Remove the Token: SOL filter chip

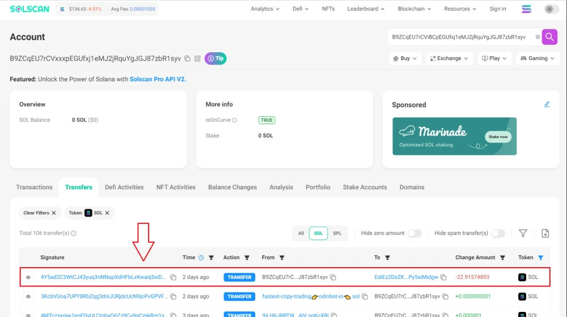[x=107, y=213]
